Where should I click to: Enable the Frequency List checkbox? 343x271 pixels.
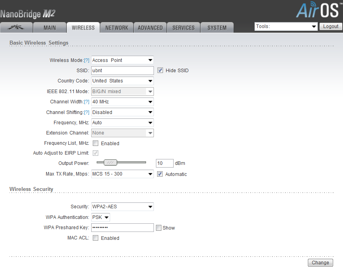tap(96, 144)
